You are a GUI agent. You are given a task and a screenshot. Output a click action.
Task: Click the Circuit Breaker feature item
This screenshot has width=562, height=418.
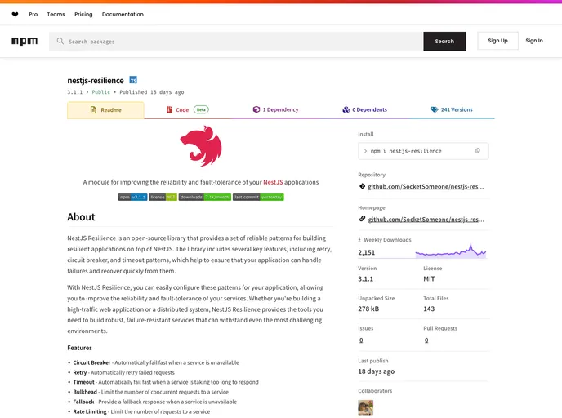[156, 362]
